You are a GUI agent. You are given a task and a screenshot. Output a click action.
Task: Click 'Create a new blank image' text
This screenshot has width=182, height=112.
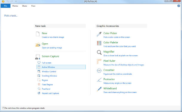point(53,37)
